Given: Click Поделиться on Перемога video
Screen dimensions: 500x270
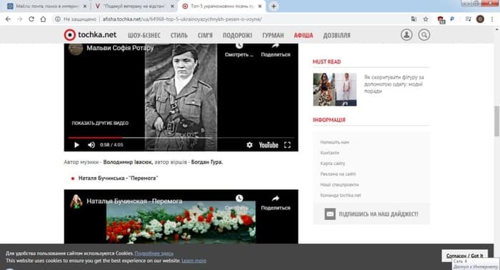Looking at the screenshot, I should coord(276,203).
